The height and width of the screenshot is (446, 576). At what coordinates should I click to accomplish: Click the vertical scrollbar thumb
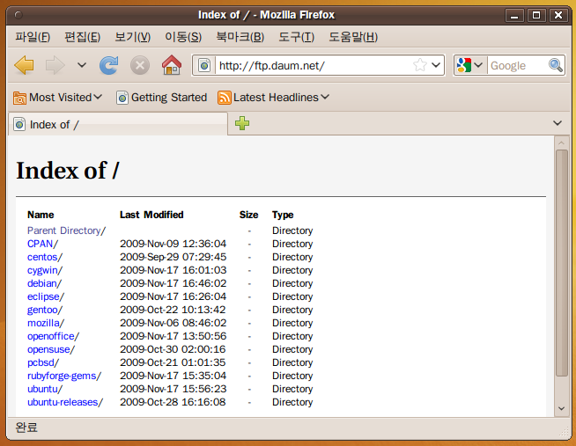561,263
